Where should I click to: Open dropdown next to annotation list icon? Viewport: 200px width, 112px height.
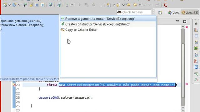point(72,5)
